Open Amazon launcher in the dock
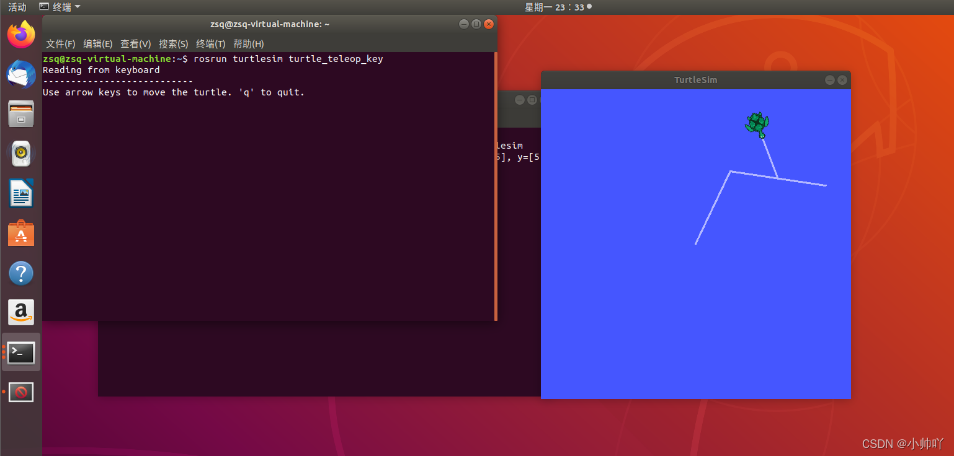 (21, 313)
